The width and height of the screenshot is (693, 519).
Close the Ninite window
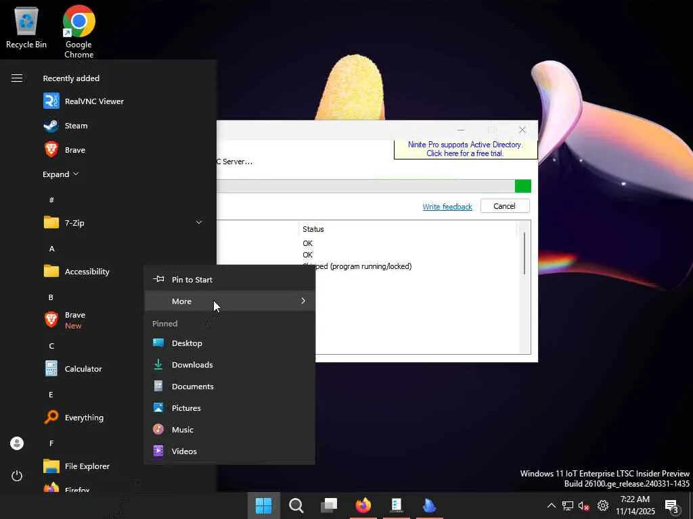click(522, 130)
